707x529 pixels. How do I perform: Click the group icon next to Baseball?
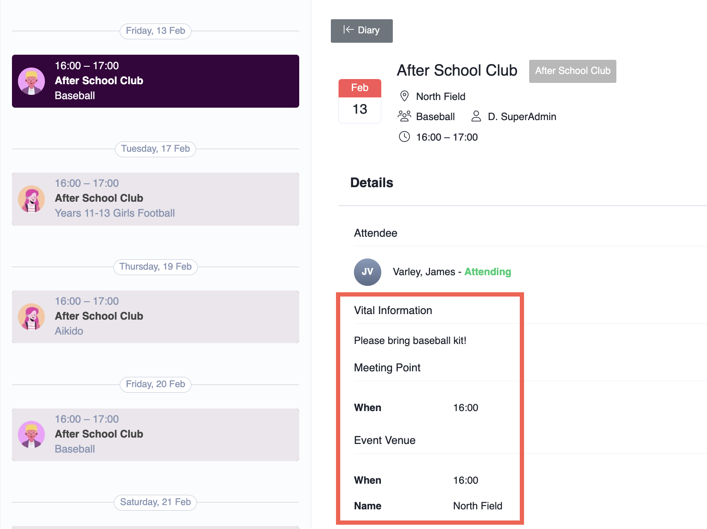tap(404, 116)
